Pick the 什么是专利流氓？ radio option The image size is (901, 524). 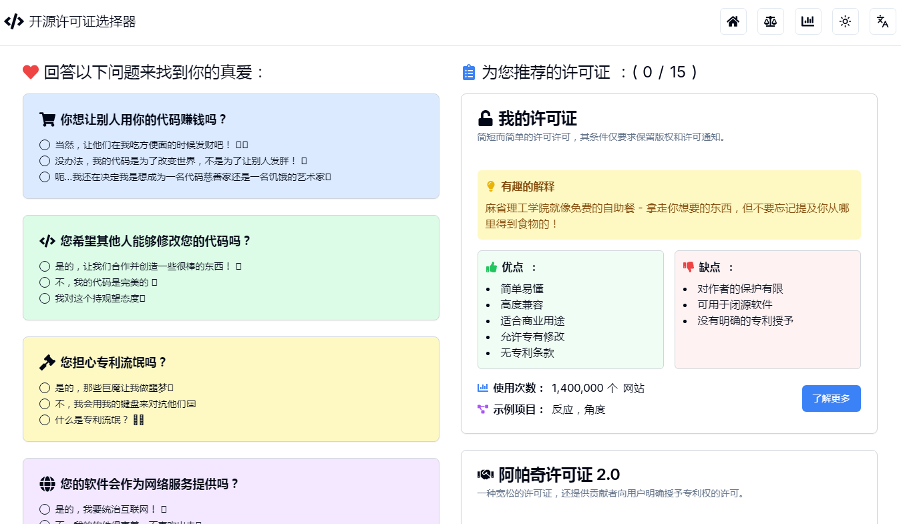click(x=45, y=420)
